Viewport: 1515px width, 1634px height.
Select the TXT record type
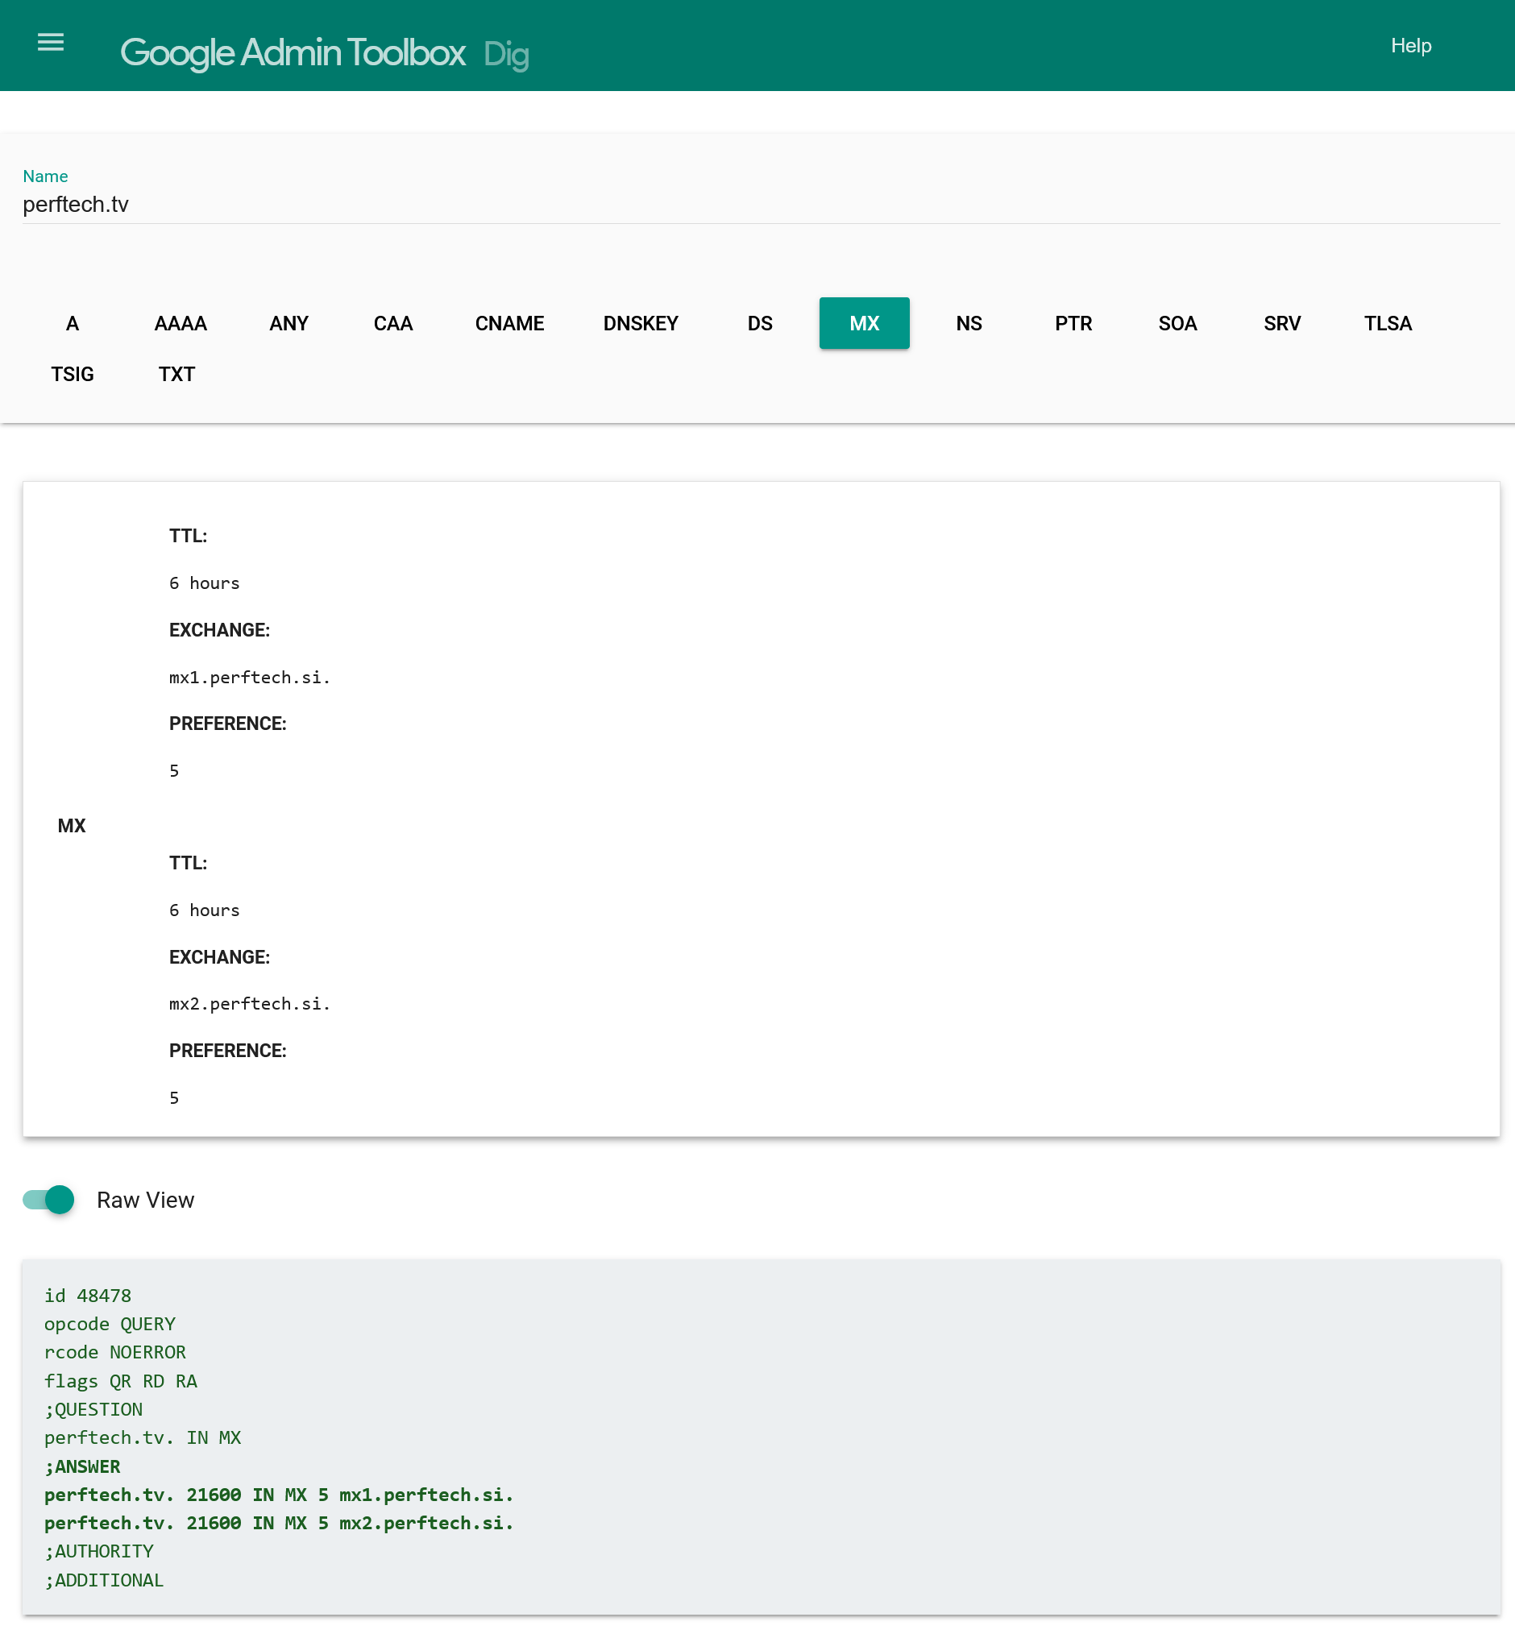(176, 375)
